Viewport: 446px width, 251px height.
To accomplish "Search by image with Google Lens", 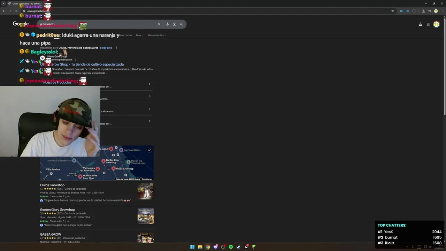I will (x=175, y=24).
